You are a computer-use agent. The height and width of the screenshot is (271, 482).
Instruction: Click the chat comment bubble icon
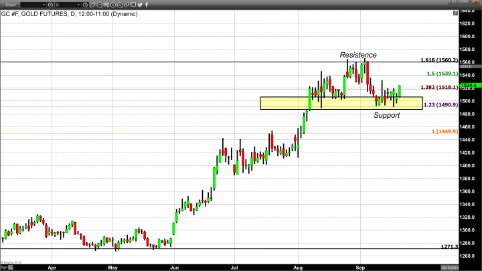133,5
